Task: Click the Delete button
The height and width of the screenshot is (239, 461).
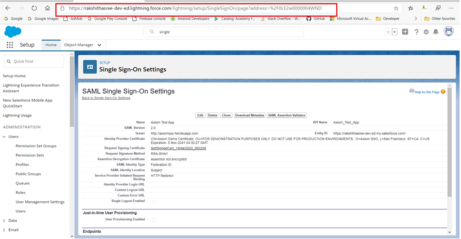Action: point(212,115)
